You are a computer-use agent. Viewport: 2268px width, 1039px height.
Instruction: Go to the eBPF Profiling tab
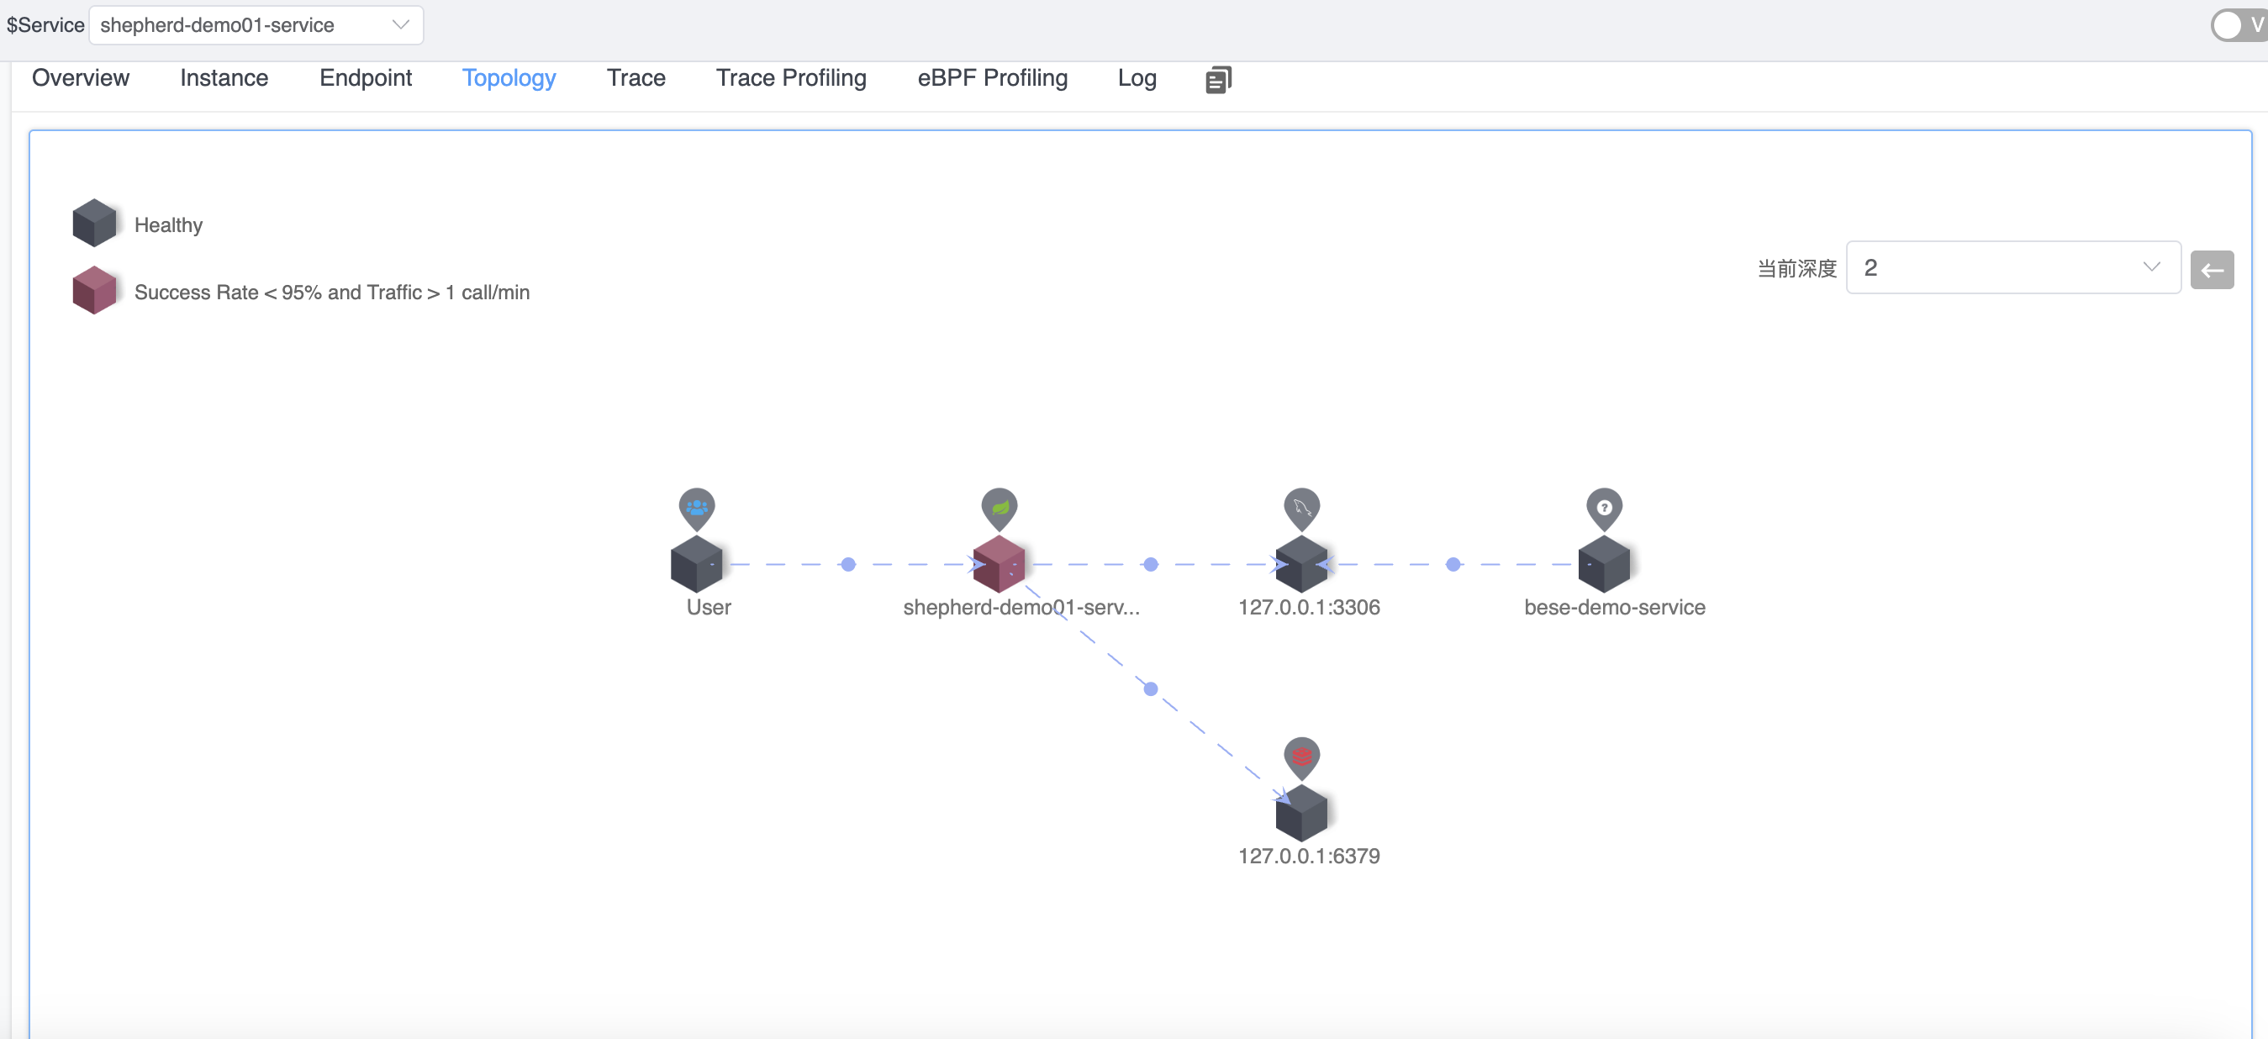tap(992, 78)
